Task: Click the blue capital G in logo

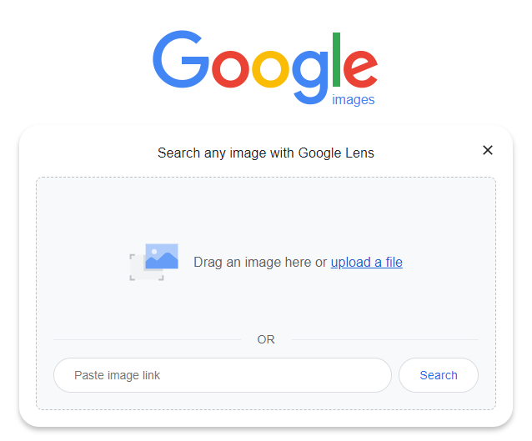Action: pyautogui.click(x=180, y=60)
